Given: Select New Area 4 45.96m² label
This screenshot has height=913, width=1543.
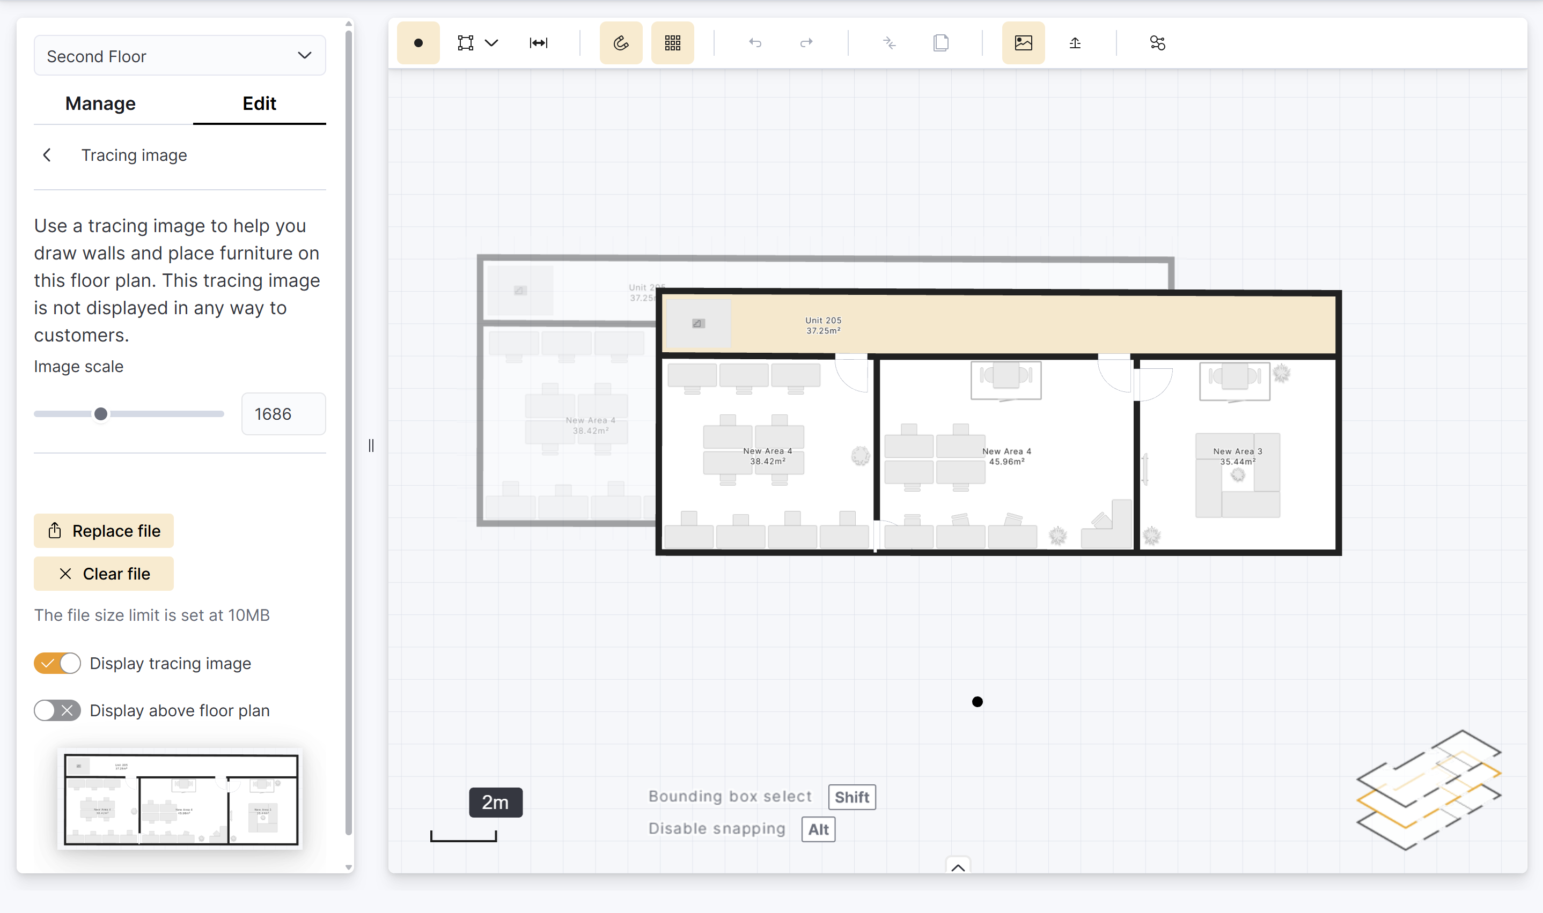Looking at the screenshot, I should coord(1006,457).
